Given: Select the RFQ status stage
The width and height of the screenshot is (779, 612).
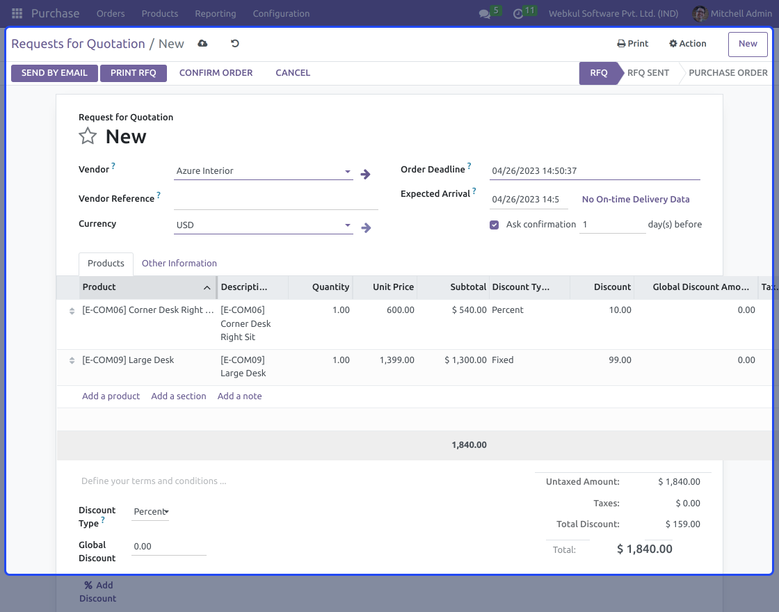Looking at the screenshot, I should 599,73.
